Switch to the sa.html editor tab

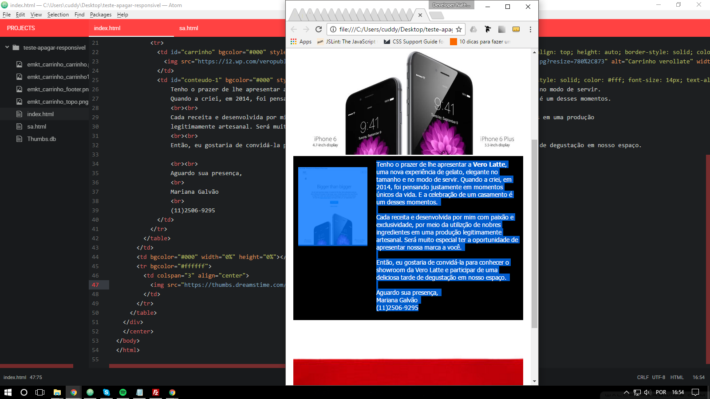(189, 28)
